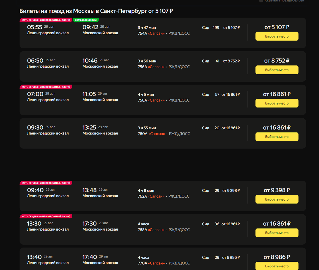Click the '4 ч 8 мин' duration

pyautogui.click(x=146, y=191)
